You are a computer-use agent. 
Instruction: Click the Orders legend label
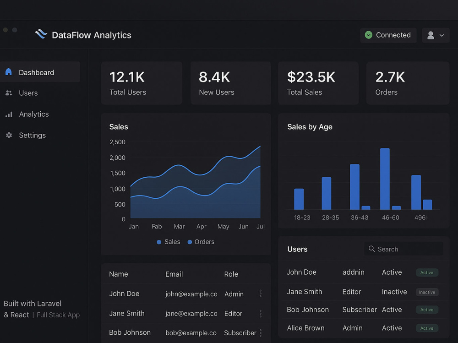pyautogui.click(x=204, y=242)
